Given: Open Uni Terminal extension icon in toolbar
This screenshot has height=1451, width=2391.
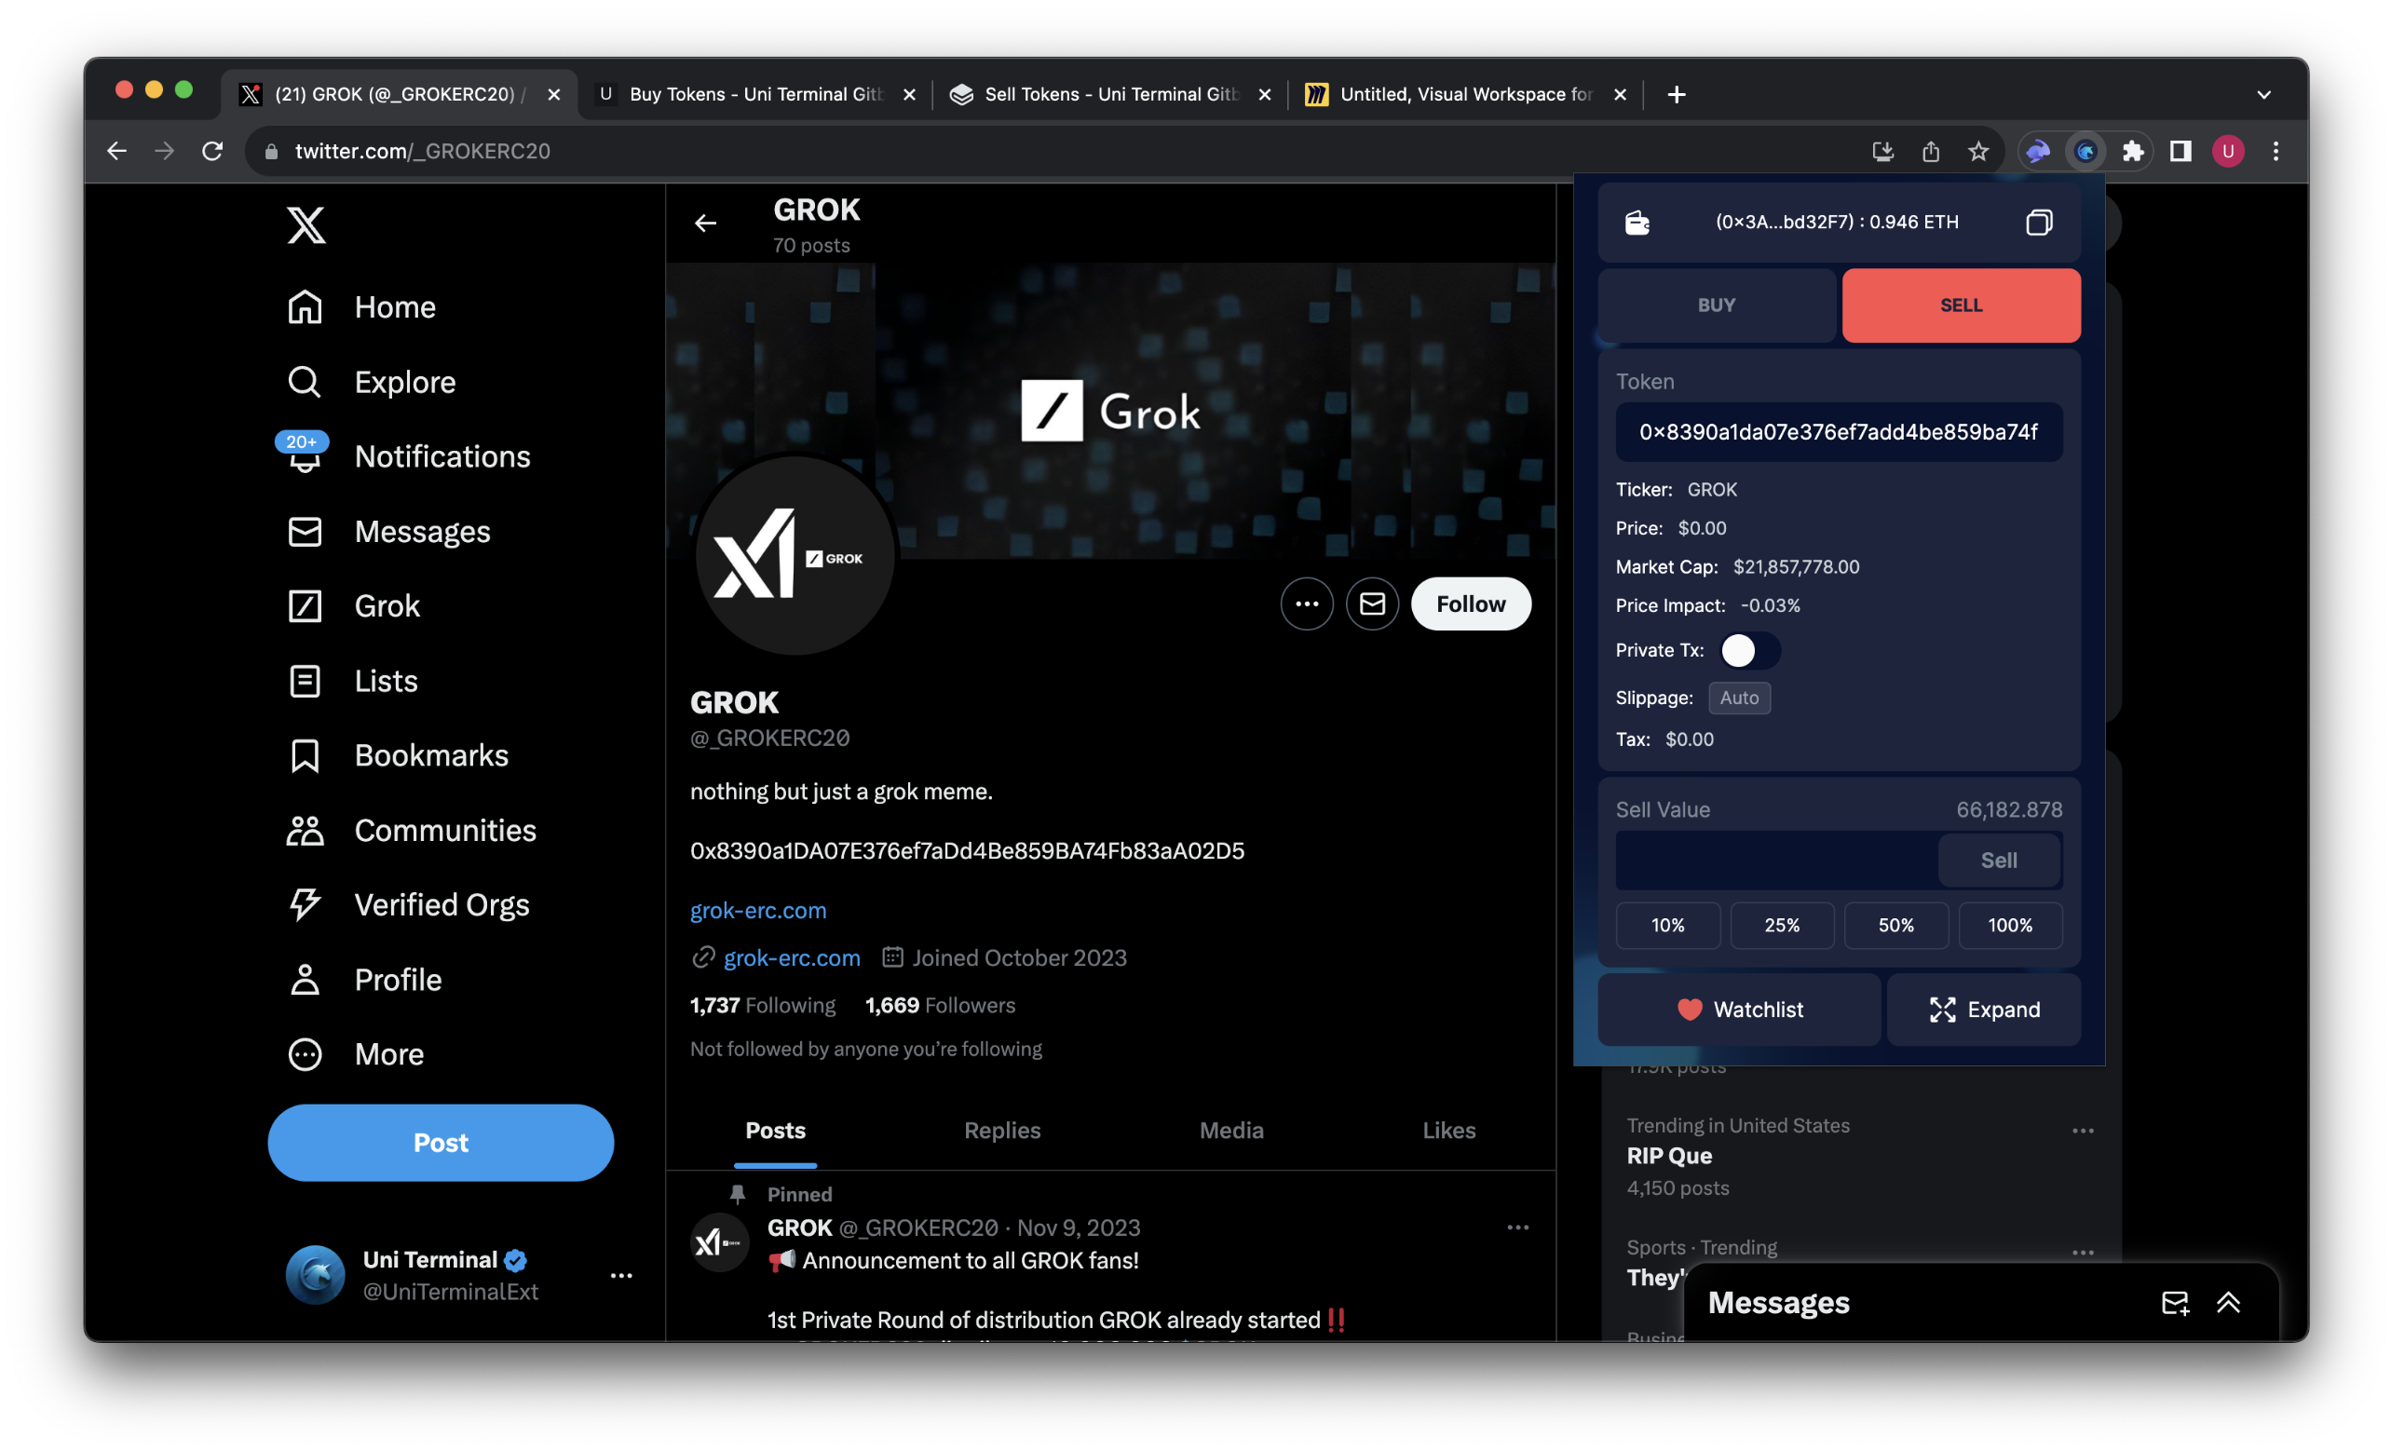Looking at the screenshot, I should click(2085, 152).
